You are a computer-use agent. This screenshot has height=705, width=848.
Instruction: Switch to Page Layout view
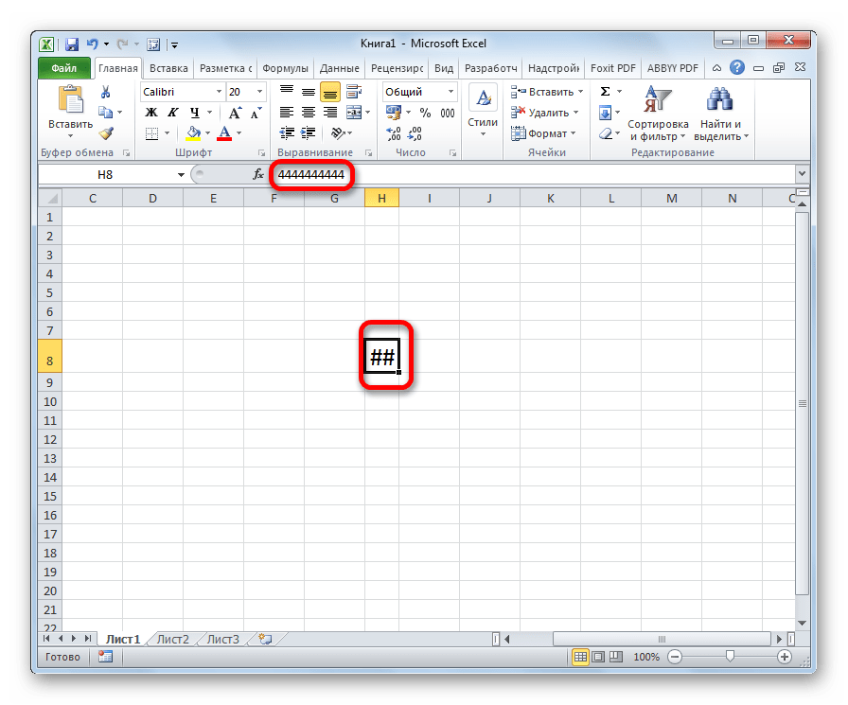(x=598, y=657)
